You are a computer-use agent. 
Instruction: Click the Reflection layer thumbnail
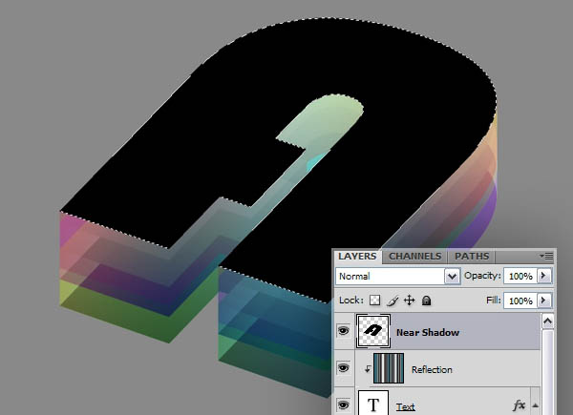coord(389,369)
